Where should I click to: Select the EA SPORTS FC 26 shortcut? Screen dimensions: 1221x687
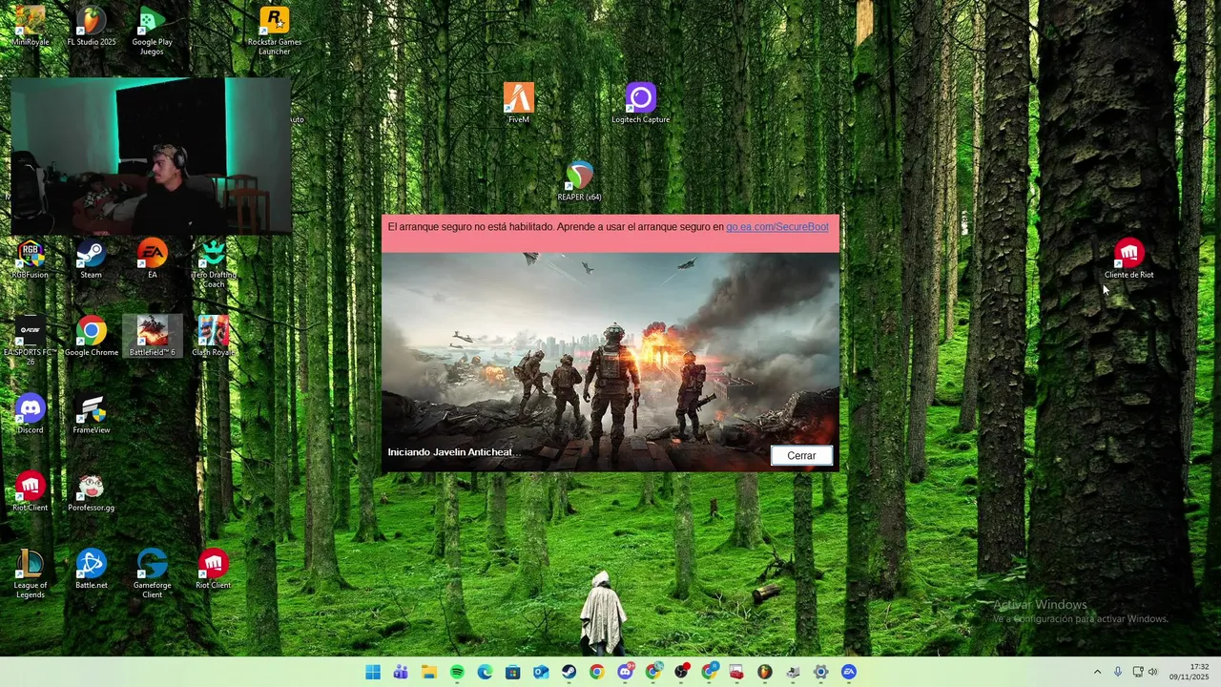point(31,342)
